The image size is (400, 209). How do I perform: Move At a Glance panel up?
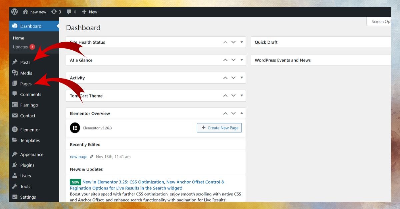(x=225, y=60)
